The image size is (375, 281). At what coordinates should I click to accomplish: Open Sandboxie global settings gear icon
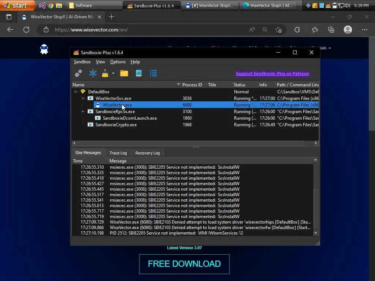point(78,73)
